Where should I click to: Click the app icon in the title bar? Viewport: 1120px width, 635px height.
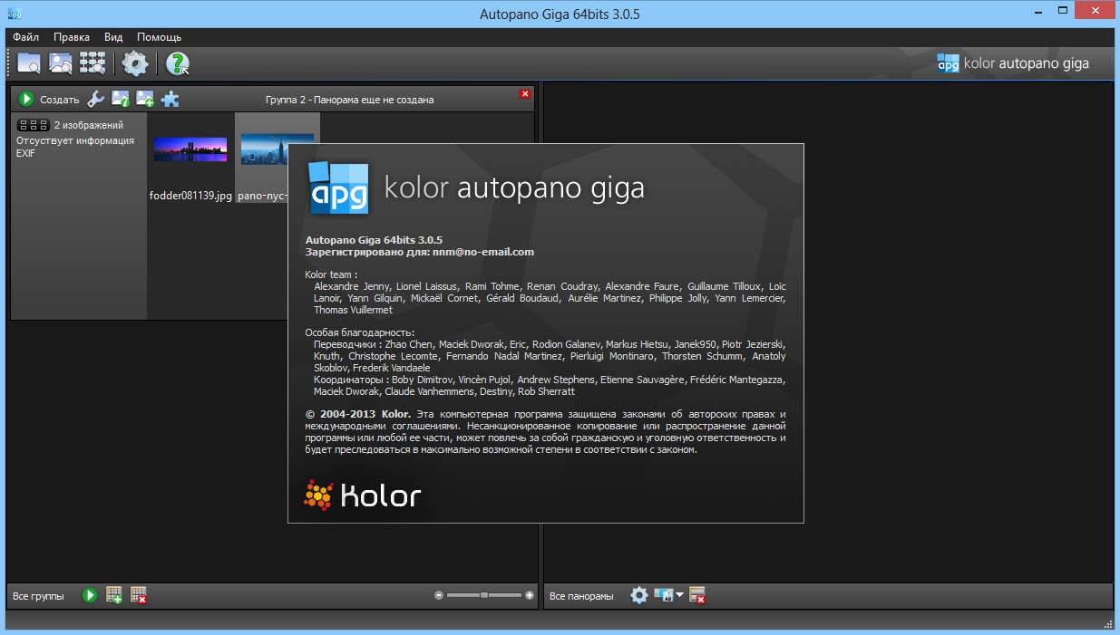(x=15, y=14)
